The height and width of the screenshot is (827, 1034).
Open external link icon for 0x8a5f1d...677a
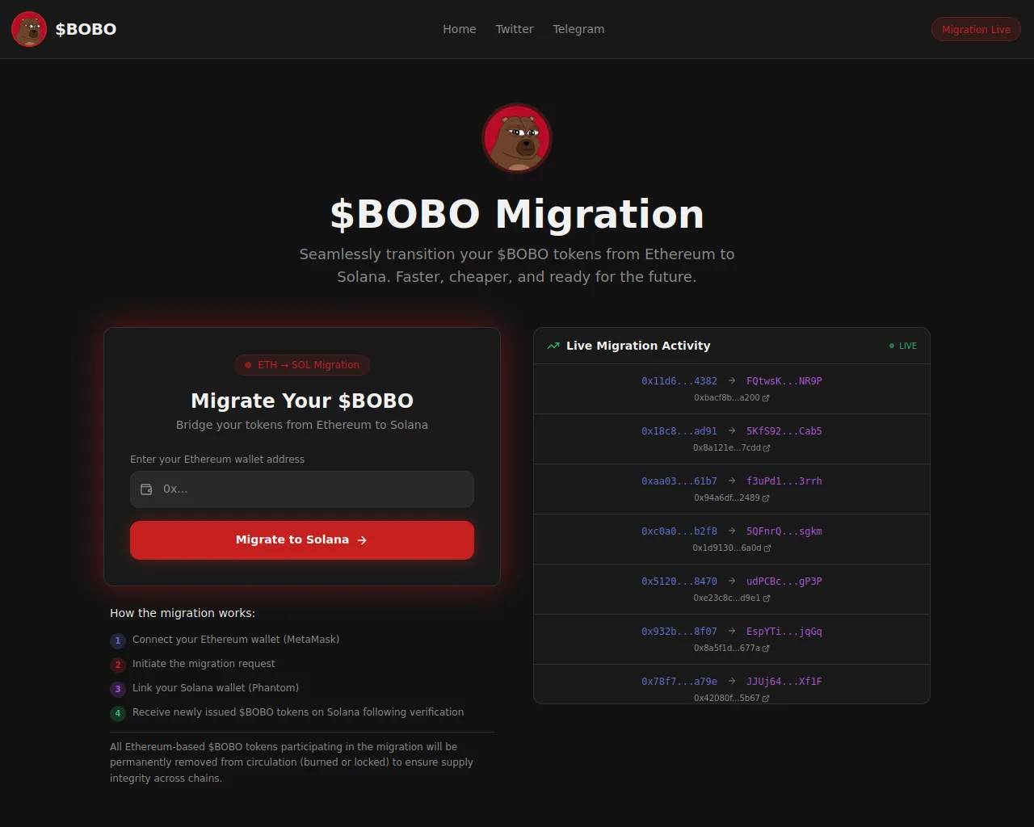pyautogui.click(x=766, y=649)
